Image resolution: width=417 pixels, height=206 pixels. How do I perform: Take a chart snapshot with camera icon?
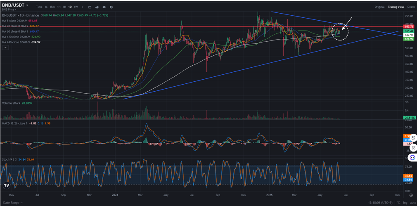pos(104,7)
